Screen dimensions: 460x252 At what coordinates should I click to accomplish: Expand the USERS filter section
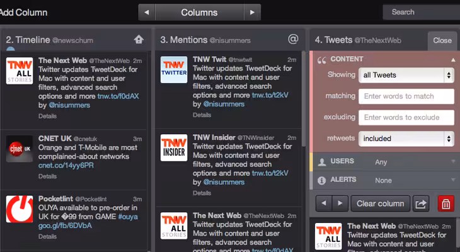click(x=453, y=161)
